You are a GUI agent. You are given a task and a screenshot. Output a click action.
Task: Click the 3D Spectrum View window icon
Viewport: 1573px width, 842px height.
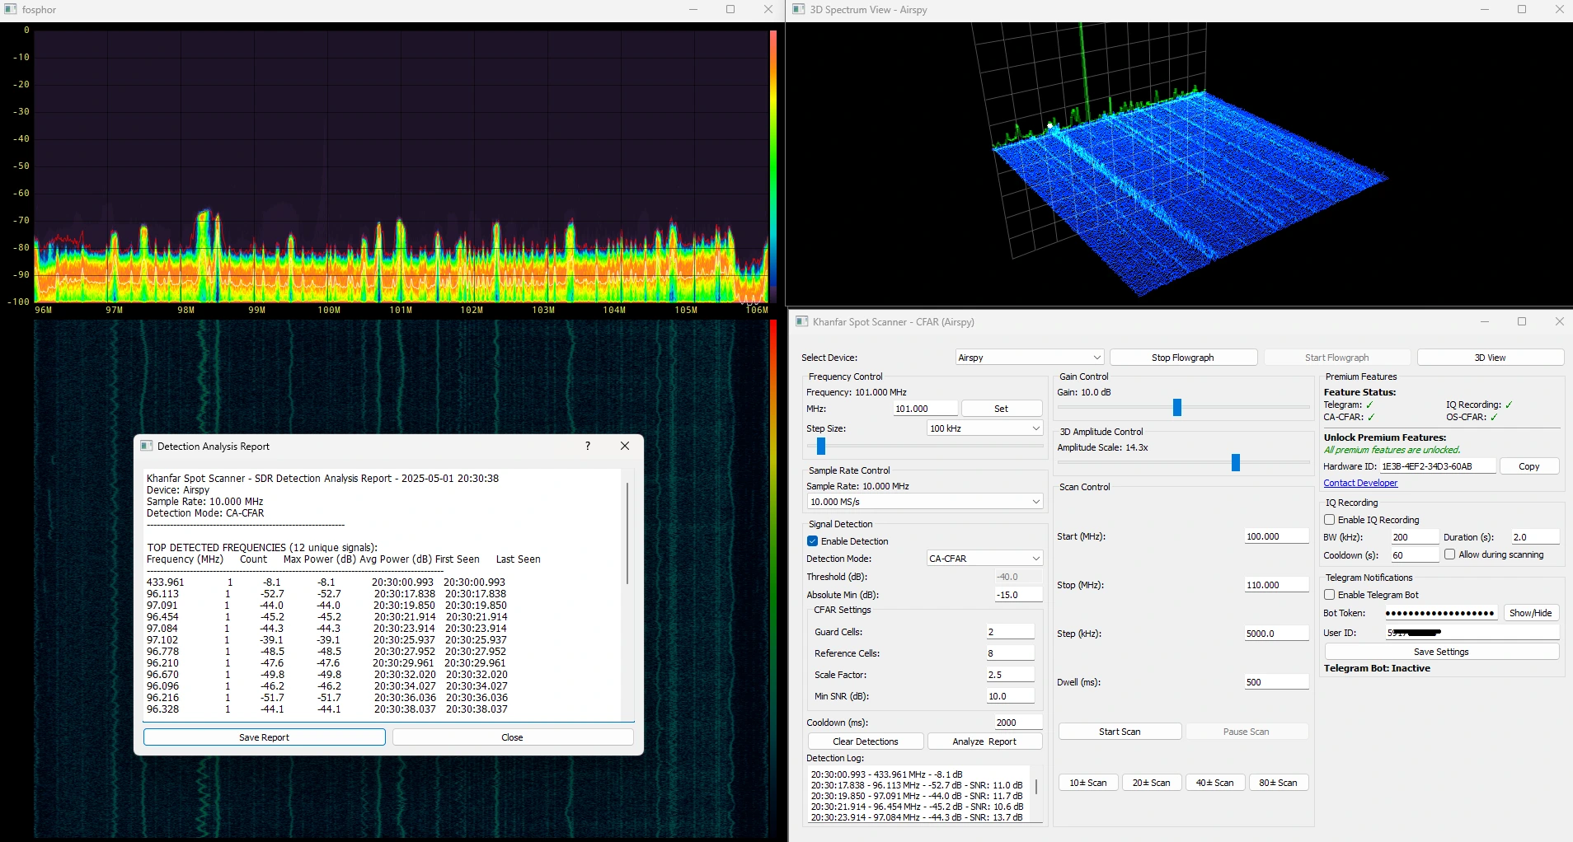(798, 9)
